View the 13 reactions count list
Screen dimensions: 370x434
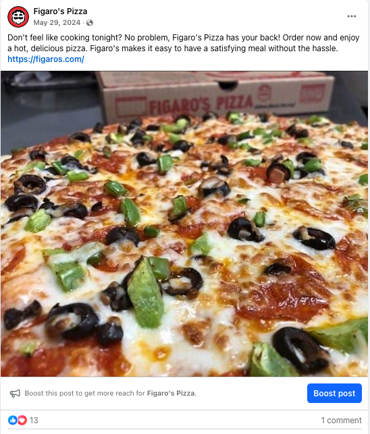(34, 420)
